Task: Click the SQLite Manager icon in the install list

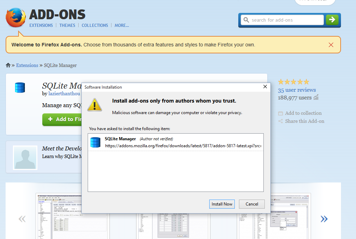Action: [x=95, y=142]
